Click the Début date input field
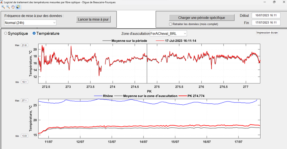Screen dimensions: 287x149 pyautogui.click(x=266, y=15)
